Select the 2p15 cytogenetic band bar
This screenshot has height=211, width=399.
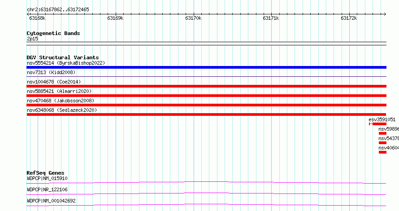206,44
